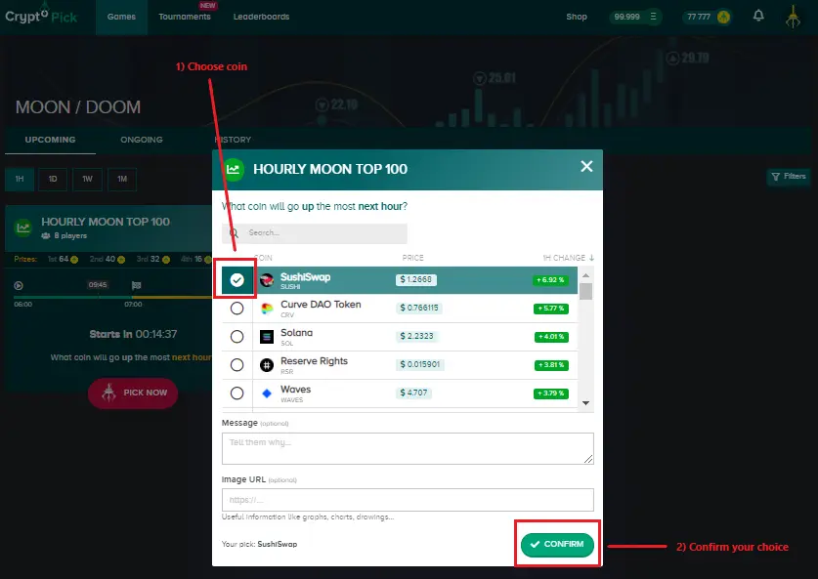Sort by 1H CHANGE column arrow

click(x=591, y=258)
